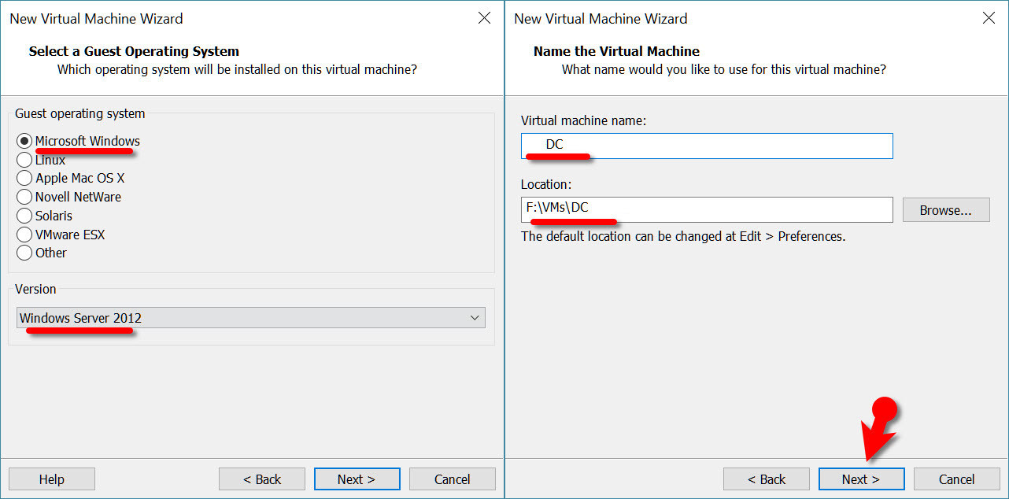The image size is (1009, 499).
Task: Click the 'Virtual machine name:' label
Action: tap(583, 120)
